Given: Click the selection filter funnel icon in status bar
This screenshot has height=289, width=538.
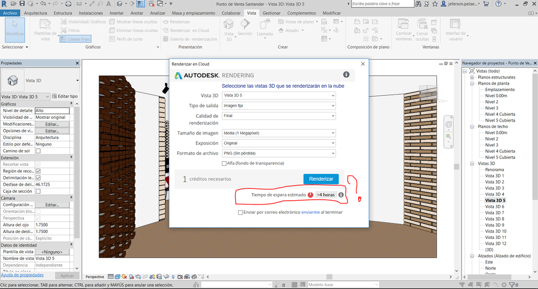Looking at the screenshot, I should point(512,285).
